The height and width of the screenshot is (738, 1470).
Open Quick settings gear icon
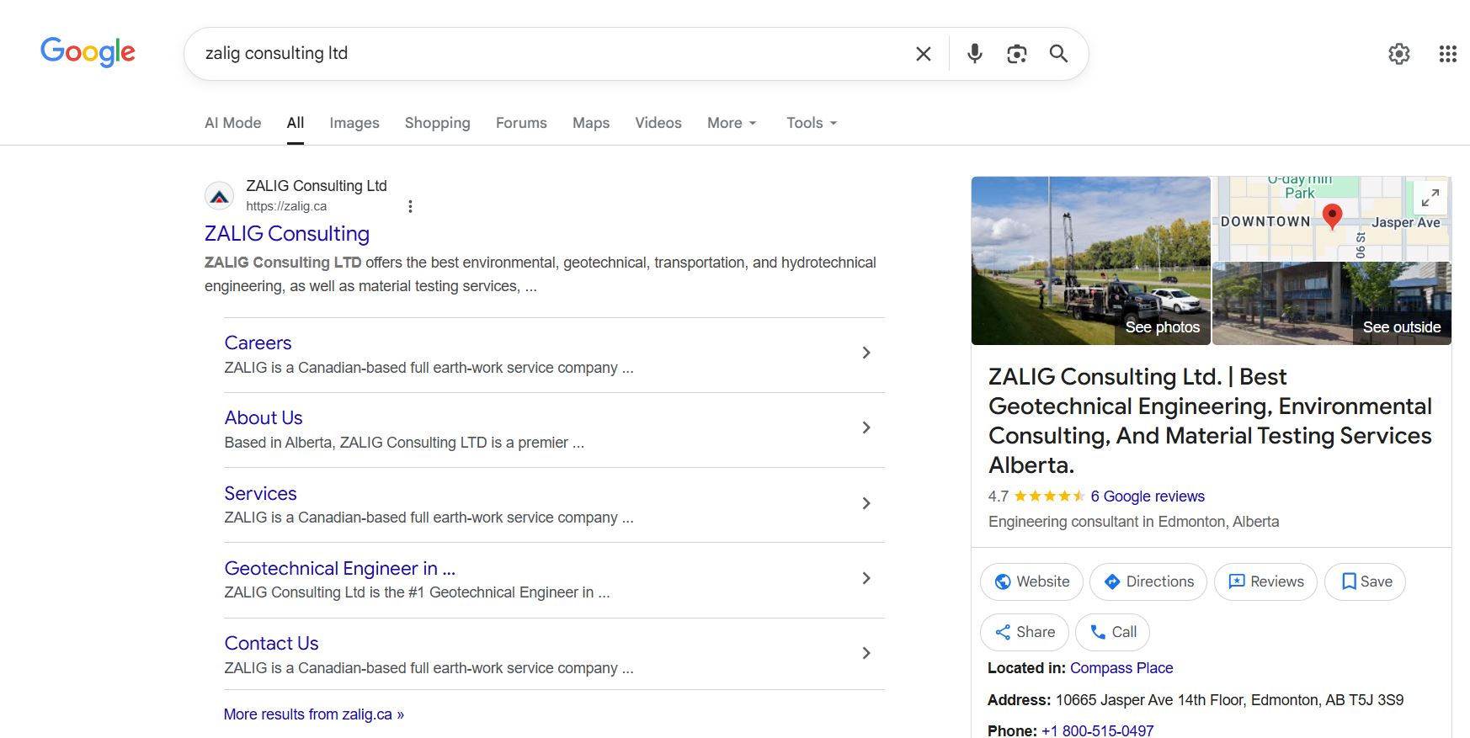[x=1398, y=54]
